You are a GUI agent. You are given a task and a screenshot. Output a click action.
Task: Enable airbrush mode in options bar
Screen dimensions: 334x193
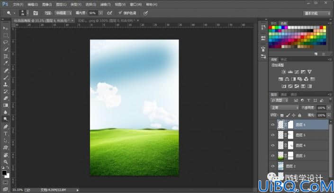pyautogui.click(x=110, y=13)
